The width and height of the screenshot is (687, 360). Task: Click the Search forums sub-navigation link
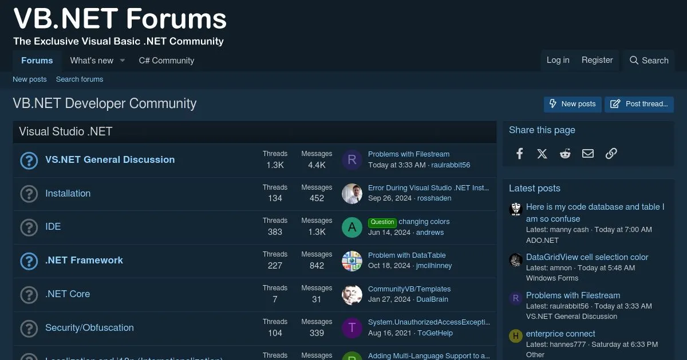(80, 79)
